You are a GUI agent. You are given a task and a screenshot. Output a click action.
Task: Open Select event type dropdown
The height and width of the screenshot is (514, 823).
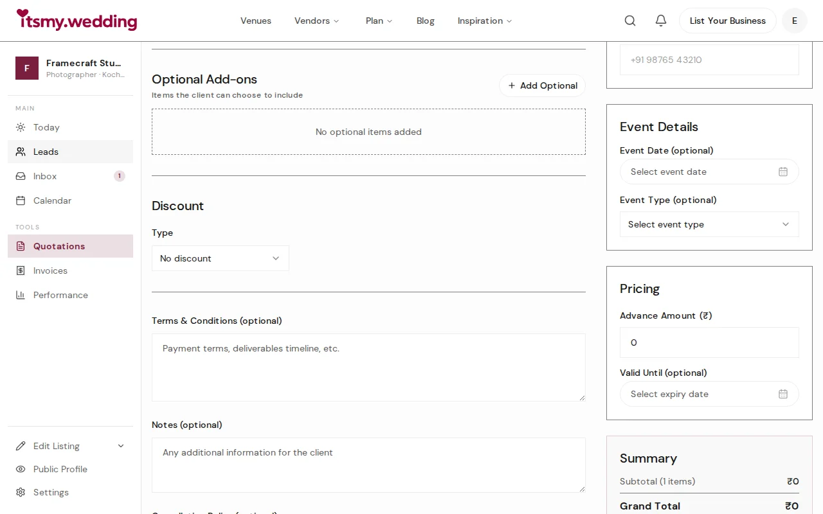[x=709, y=224]
